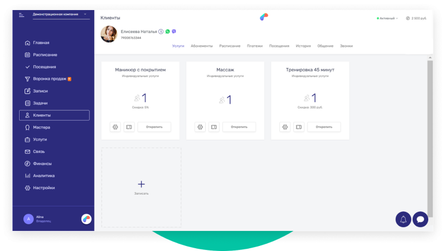Open notifications bell in bottom right
The height and width of the screenshot is (251, 446).
coord(403,219)
